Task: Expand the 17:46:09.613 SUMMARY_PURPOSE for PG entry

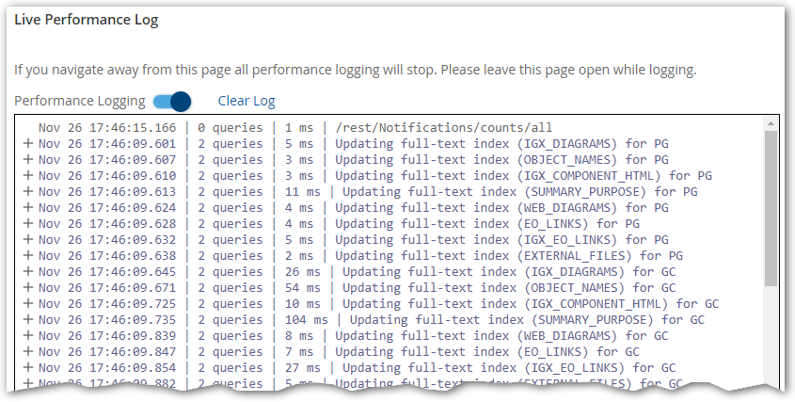Action: coord(27,192)
